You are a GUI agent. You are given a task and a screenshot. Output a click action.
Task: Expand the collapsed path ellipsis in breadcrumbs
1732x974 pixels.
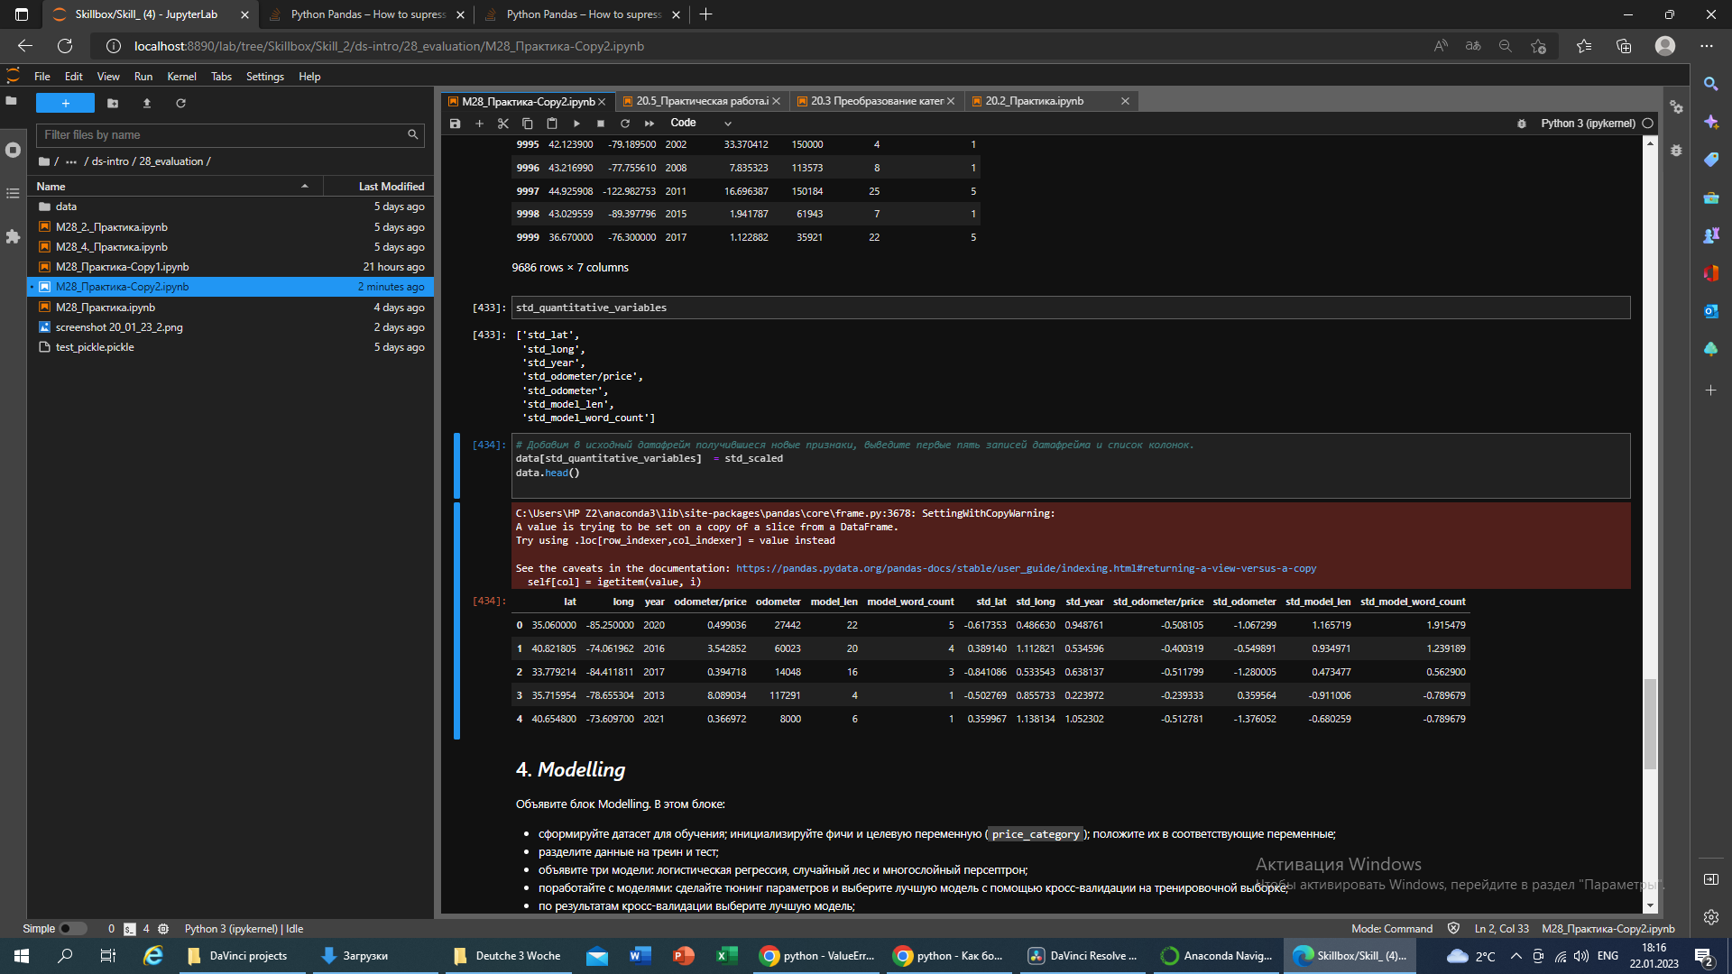71,161
